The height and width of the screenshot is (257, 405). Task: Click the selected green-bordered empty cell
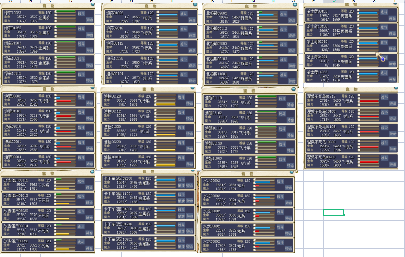(334, 212)
